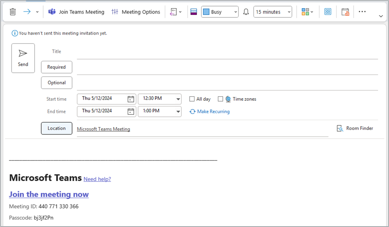Click into the Required attendees field
389x227 pixels.
[x=227, y=68]
